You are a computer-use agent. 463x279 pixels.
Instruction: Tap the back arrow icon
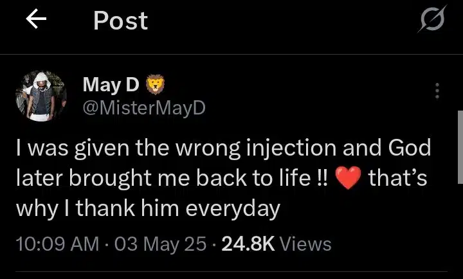[x=37, y=21]
